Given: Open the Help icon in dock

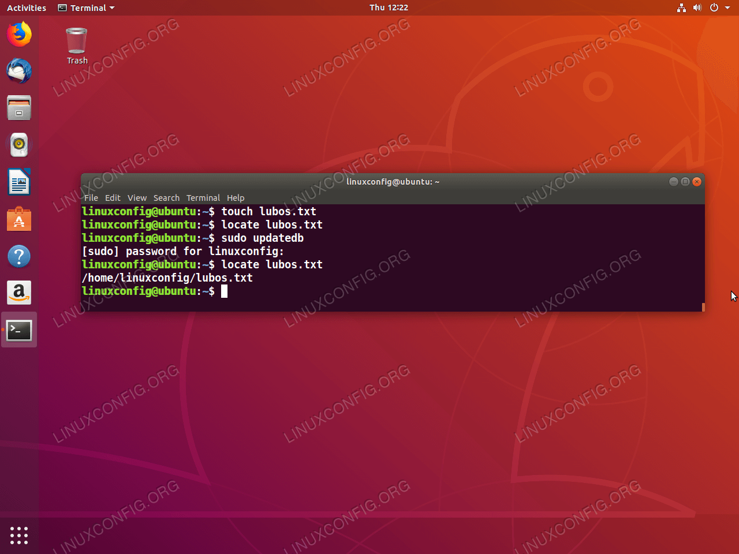Looking at the screenshot, I should pyautogui.click(x=19, y=256).
